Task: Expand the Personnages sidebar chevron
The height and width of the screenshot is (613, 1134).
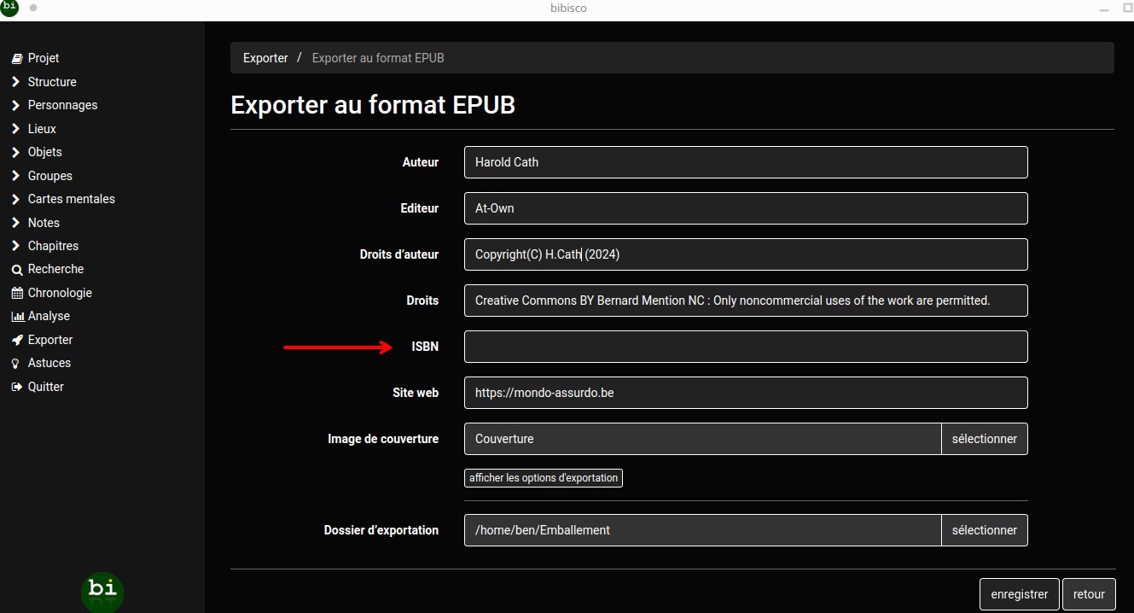Action: (16, 105)
